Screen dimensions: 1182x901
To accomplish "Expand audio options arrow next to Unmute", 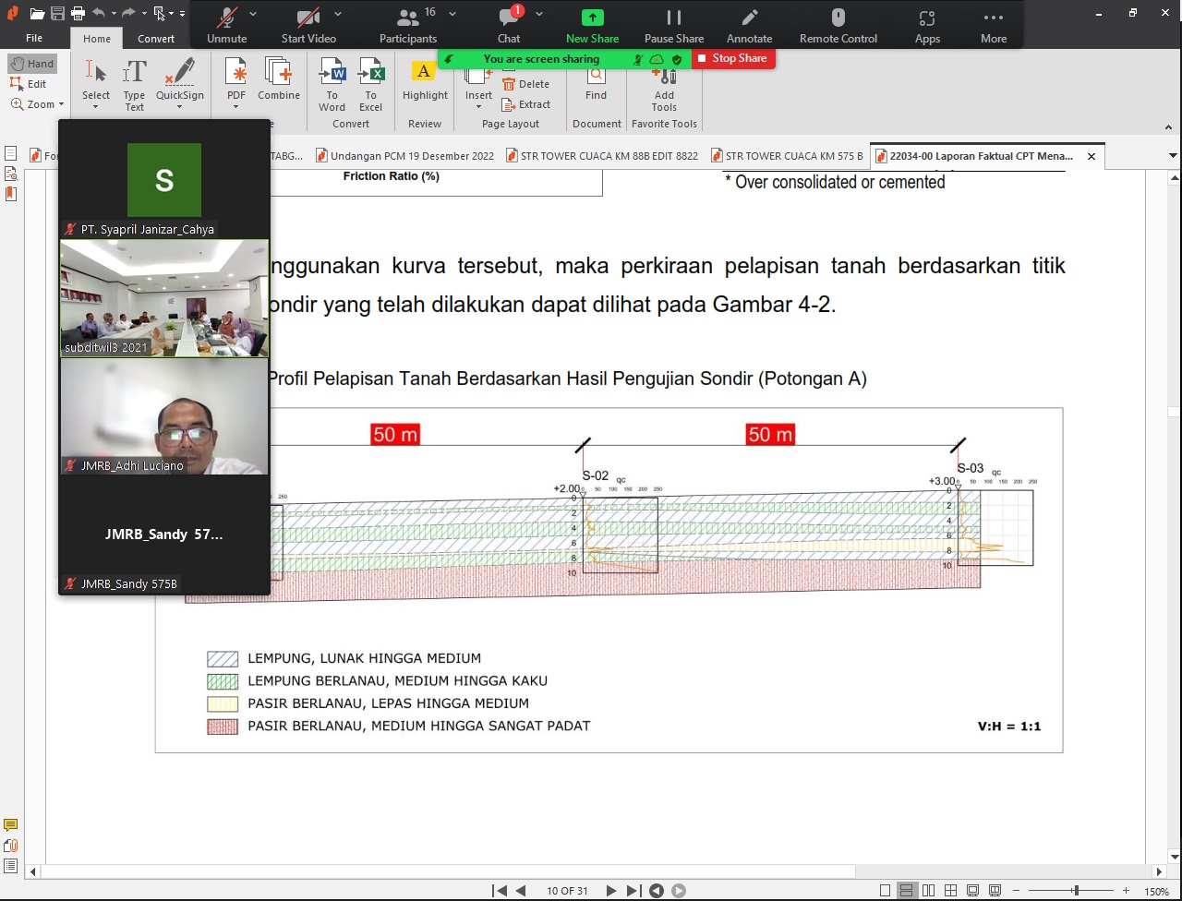I will pos(254,15).
